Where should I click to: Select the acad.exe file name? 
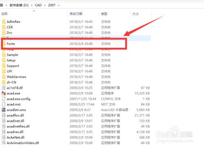[x=13, y=93]
